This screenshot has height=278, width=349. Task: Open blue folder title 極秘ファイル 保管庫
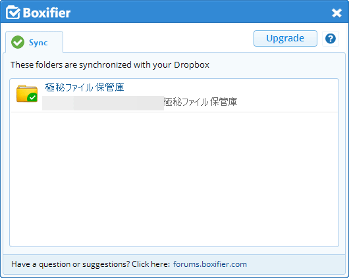84,87
